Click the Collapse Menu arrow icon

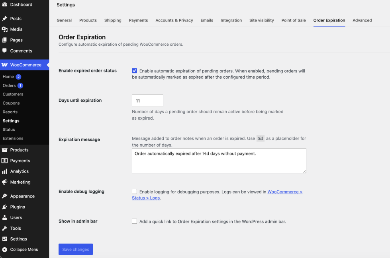tap(4, 250)
